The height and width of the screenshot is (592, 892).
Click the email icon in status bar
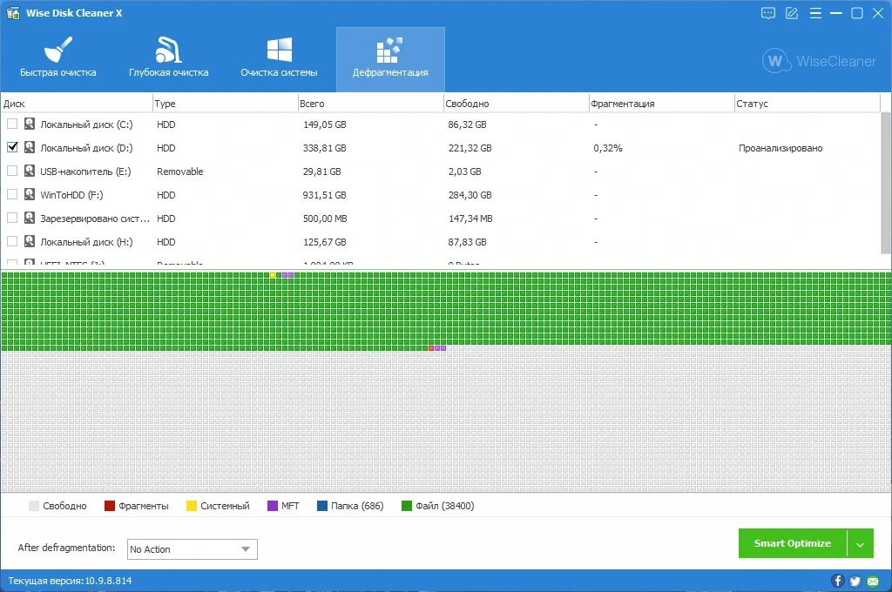coord(873,581)
